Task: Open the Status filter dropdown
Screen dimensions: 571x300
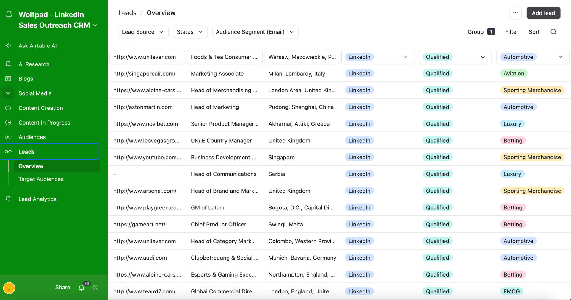Action: pos(190,32)
